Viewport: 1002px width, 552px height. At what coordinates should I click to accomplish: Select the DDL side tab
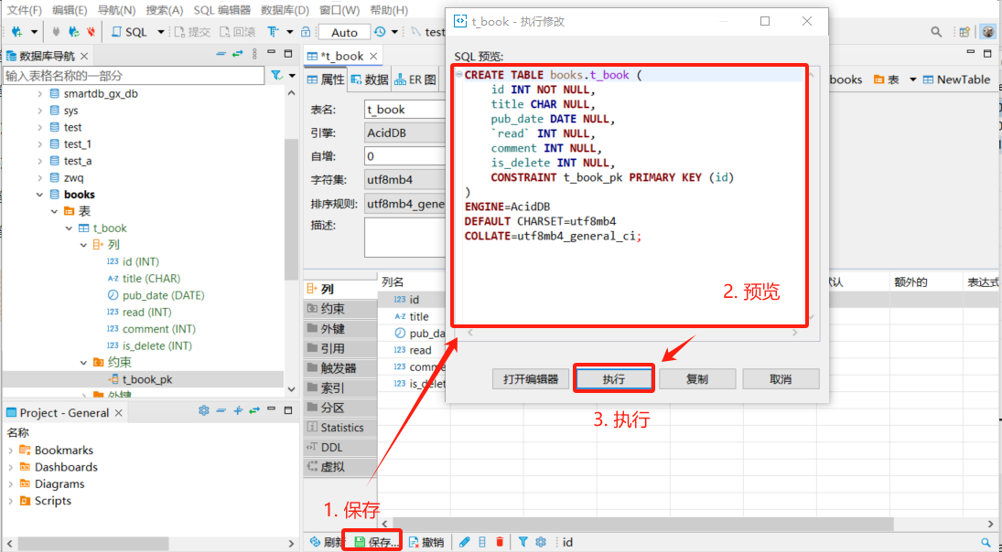331,447
